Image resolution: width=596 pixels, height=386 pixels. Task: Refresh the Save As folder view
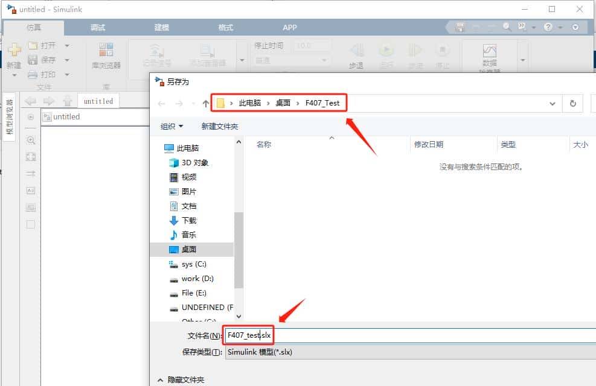[x=572, y=103]
